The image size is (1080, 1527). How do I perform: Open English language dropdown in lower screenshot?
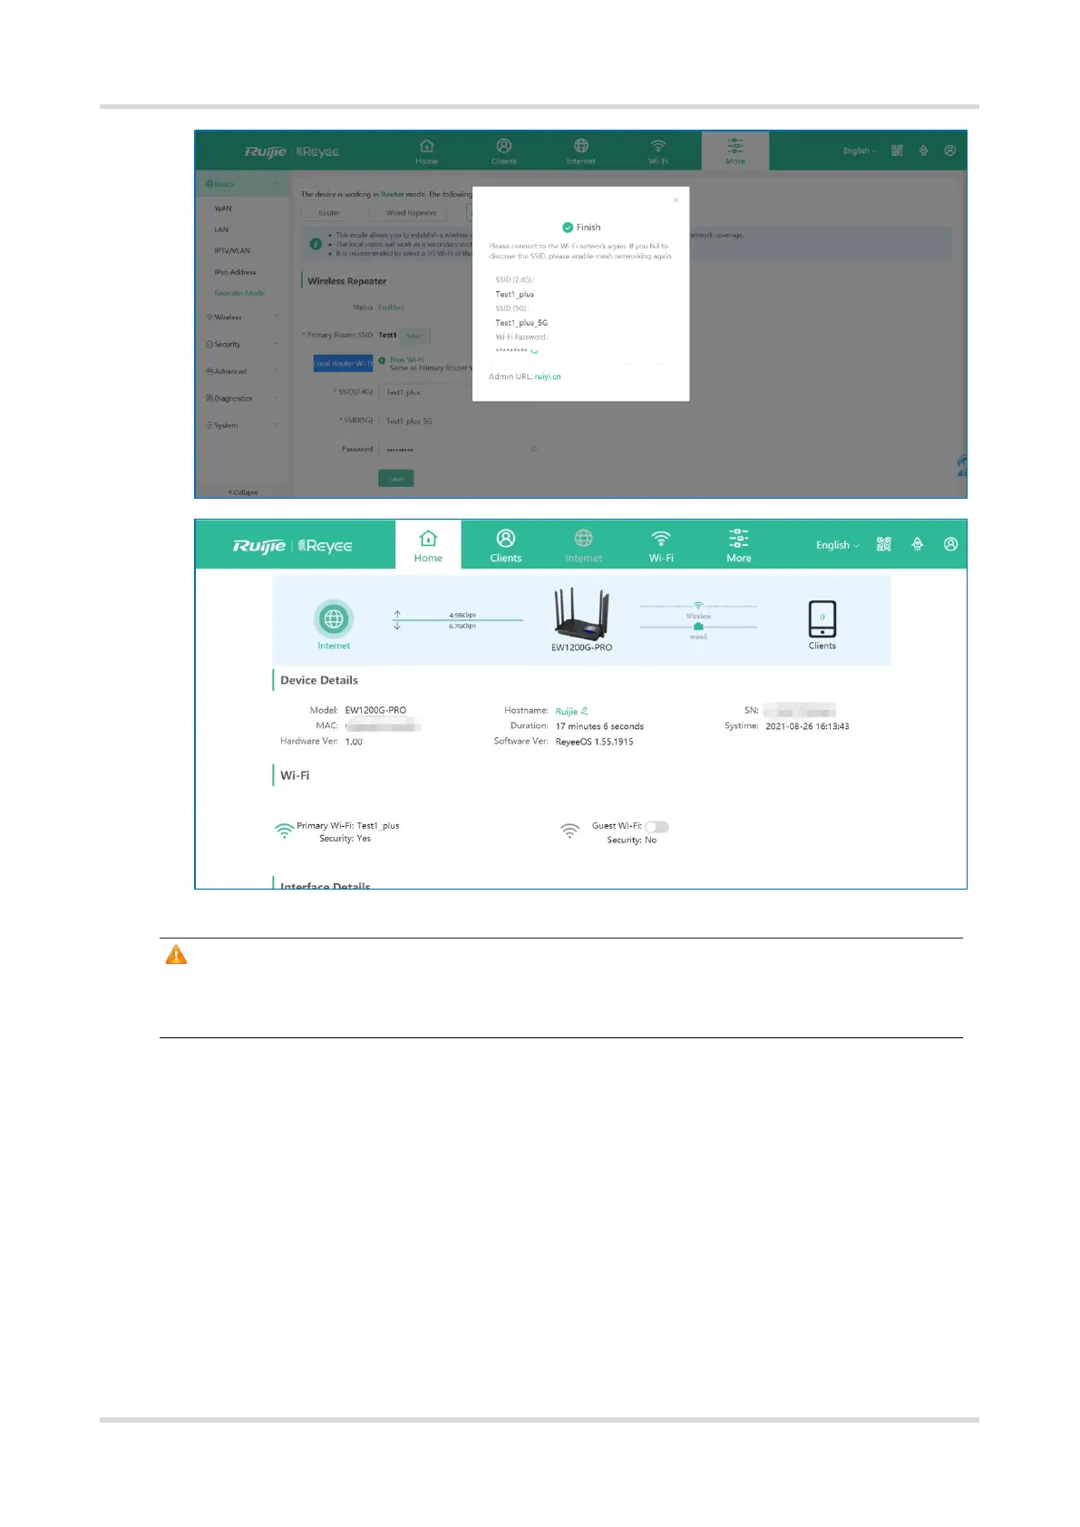coord(838,545)
